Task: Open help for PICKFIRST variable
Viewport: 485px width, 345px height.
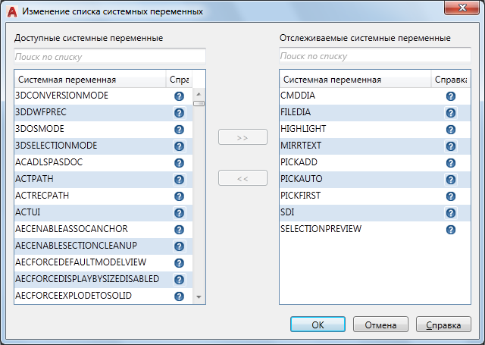Action: 450,196
